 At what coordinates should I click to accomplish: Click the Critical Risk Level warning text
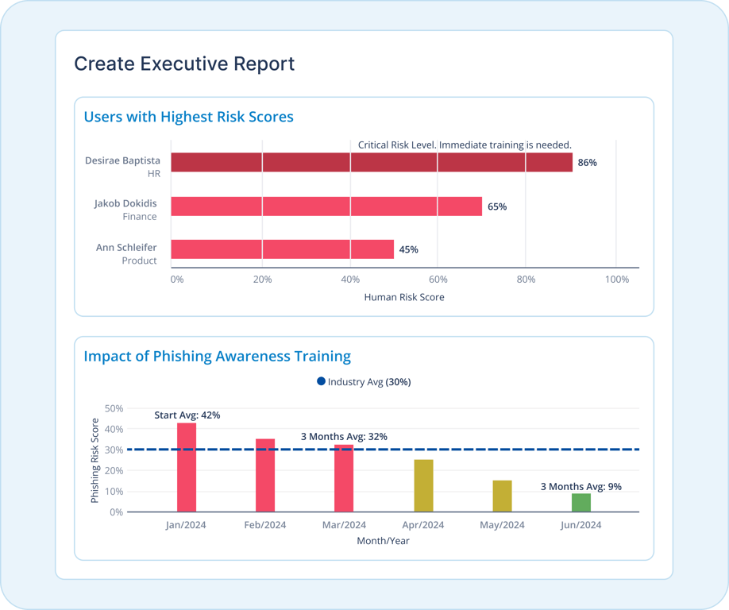pyautogui.click(x=465, y=145)
